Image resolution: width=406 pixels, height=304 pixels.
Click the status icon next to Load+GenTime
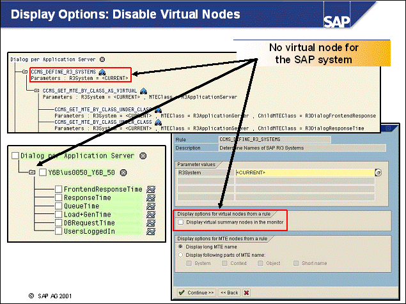pos(151,214)
